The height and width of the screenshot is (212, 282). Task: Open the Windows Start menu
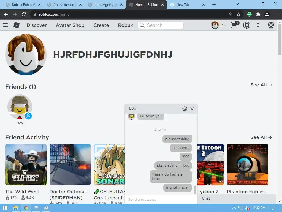[x=5, y=208]
